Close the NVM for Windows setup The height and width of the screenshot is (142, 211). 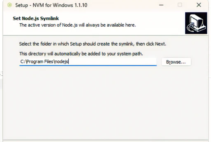tap(199, 5)
